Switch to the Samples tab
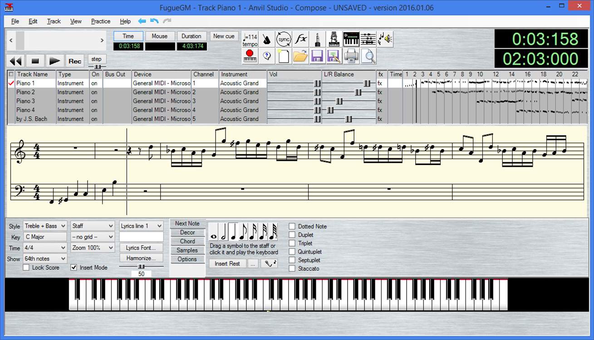Viewport: 594px width, 340px height. point(187,250)
